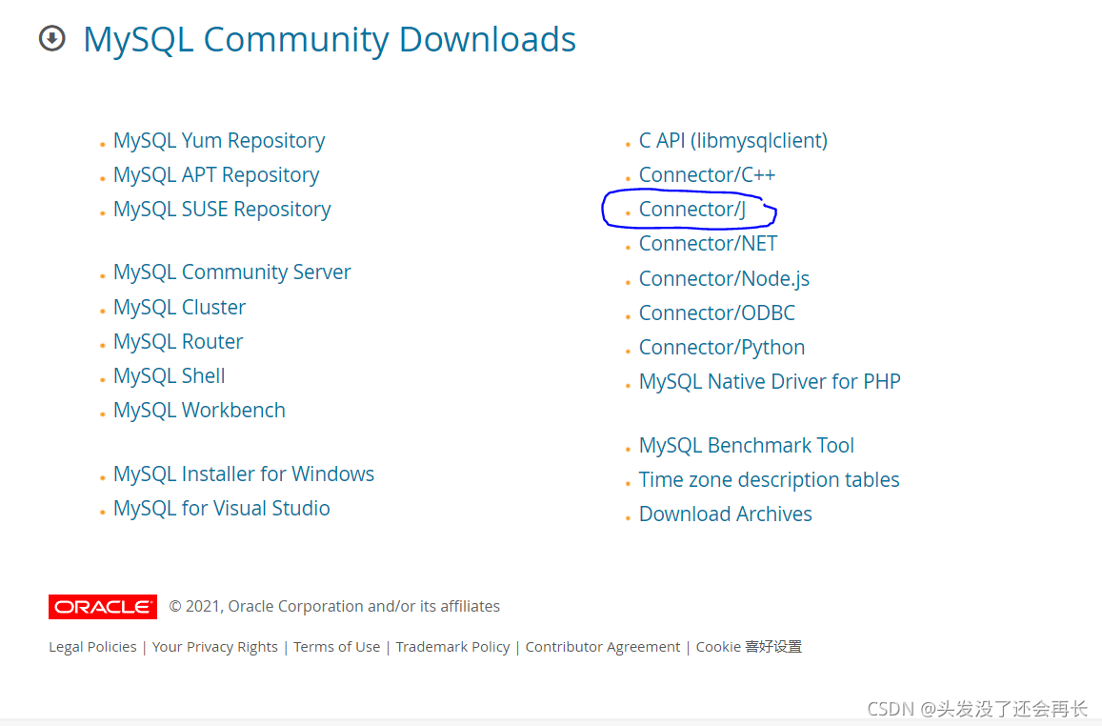Open the Connector/ODBC link
The width and height of the screenshot is (1102, 726).
click(x=717, y=313)
